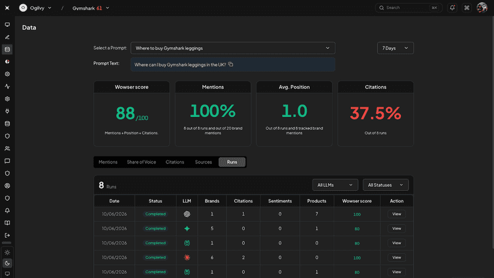The height and width of the screenshot is (278, 494).
Task: View the run with 5 brands
Action: pyautogui.click(x=397, y=228)
